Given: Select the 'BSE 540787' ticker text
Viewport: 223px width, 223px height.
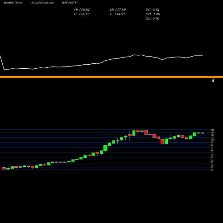Looking at the screenshot, I should (70, 3).
